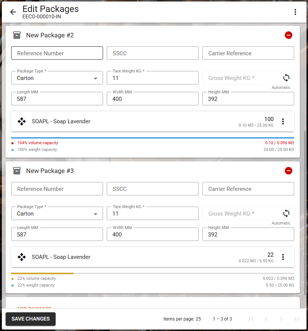Open the Edit Packages overflow menu
This screenshot has width=308, height=331.
pyautogui.click(x=295, y=12)
